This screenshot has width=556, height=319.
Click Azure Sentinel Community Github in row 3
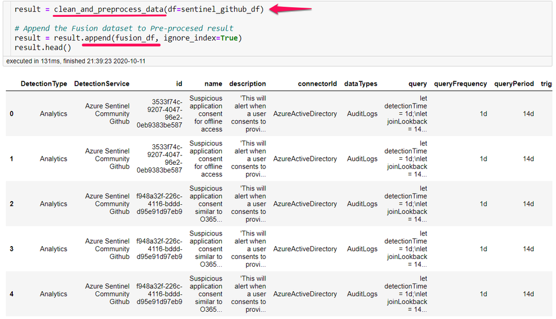click(107, 249)
